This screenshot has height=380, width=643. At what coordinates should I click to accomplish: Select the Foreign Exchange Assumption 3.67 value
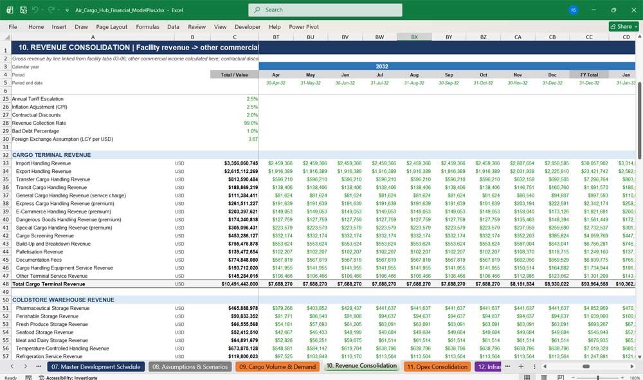235,139
